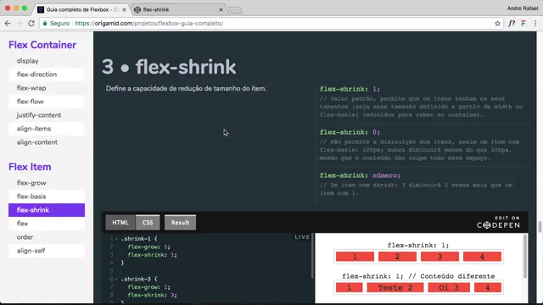Click the address bar URL
The width and height of the screenshot is (543, 305).
pyautogui.click(x=149, y=24)
